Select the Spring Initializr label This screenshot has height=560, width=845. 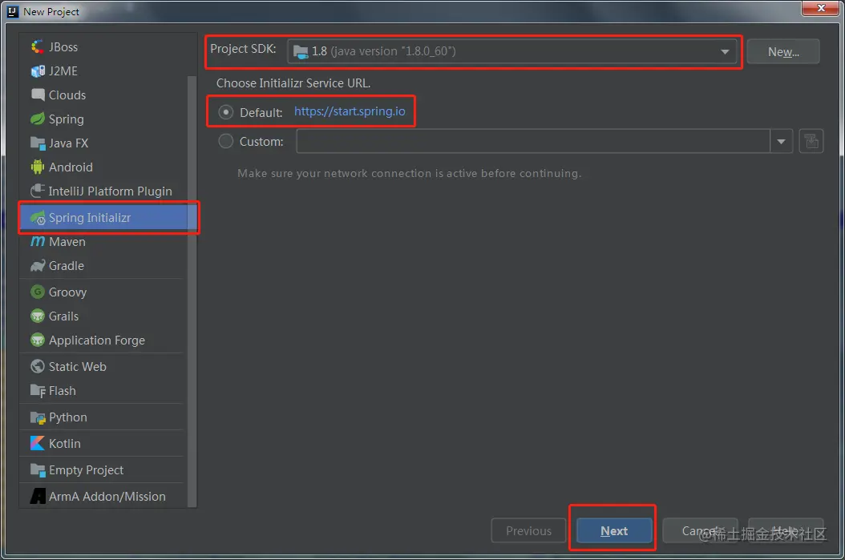(90, 218)
